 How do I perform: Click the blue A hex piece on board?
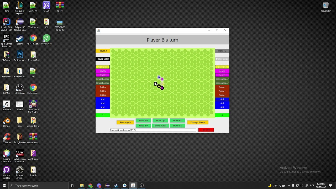pos(159,77)
